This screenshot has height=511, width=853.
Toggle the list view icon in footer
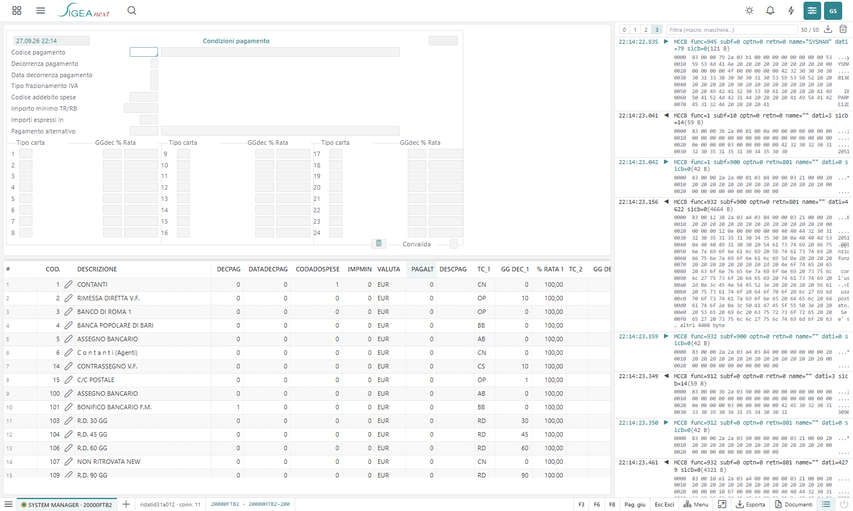tap(826, 504)
